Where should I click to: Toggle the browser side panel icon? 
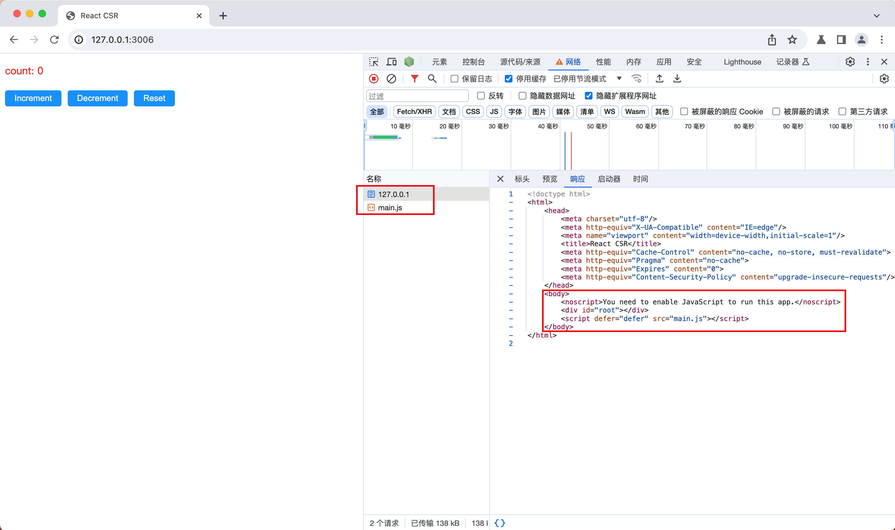[841, 40]
